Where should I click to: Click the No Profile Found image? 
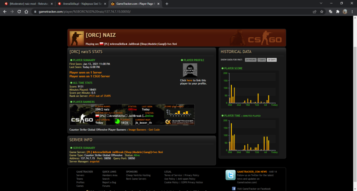tap(190, 70)
